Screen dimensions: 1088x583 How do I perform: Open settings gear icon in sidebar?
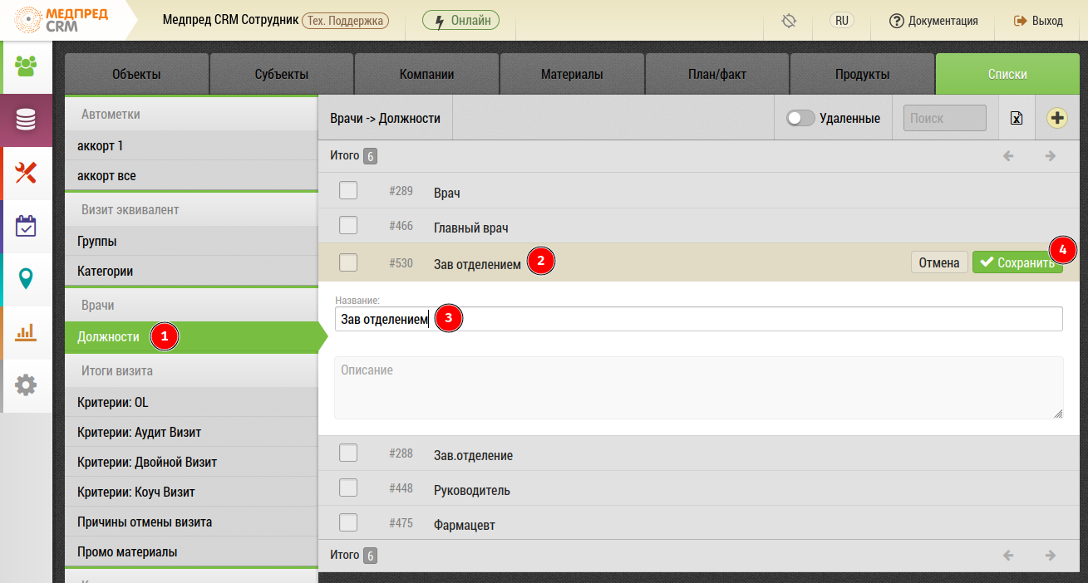pyautogui.click(x=26, y=385)
